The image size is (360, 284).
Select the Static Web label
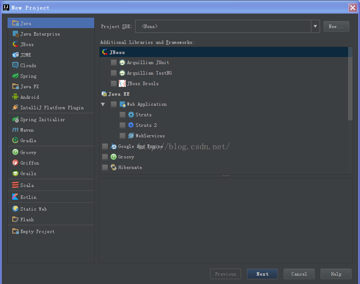33,209
